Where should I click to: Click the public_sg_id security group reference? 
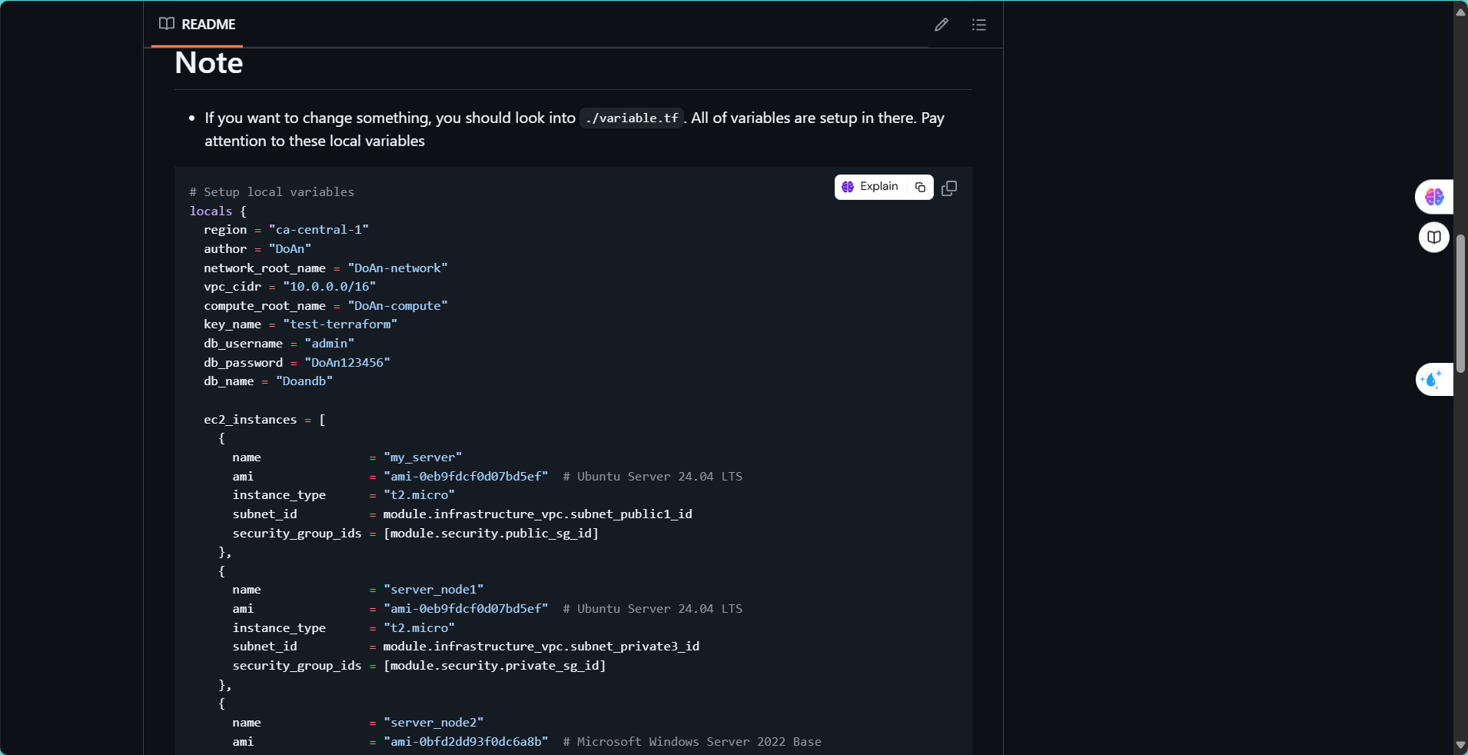tap(491, 533)
